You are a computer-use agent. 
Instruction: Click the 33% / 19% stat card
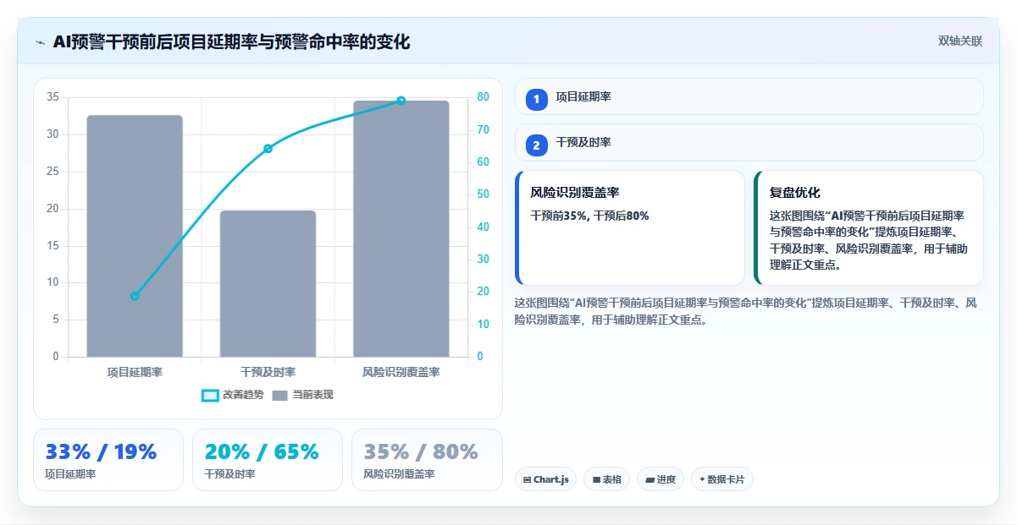[108, 460]
